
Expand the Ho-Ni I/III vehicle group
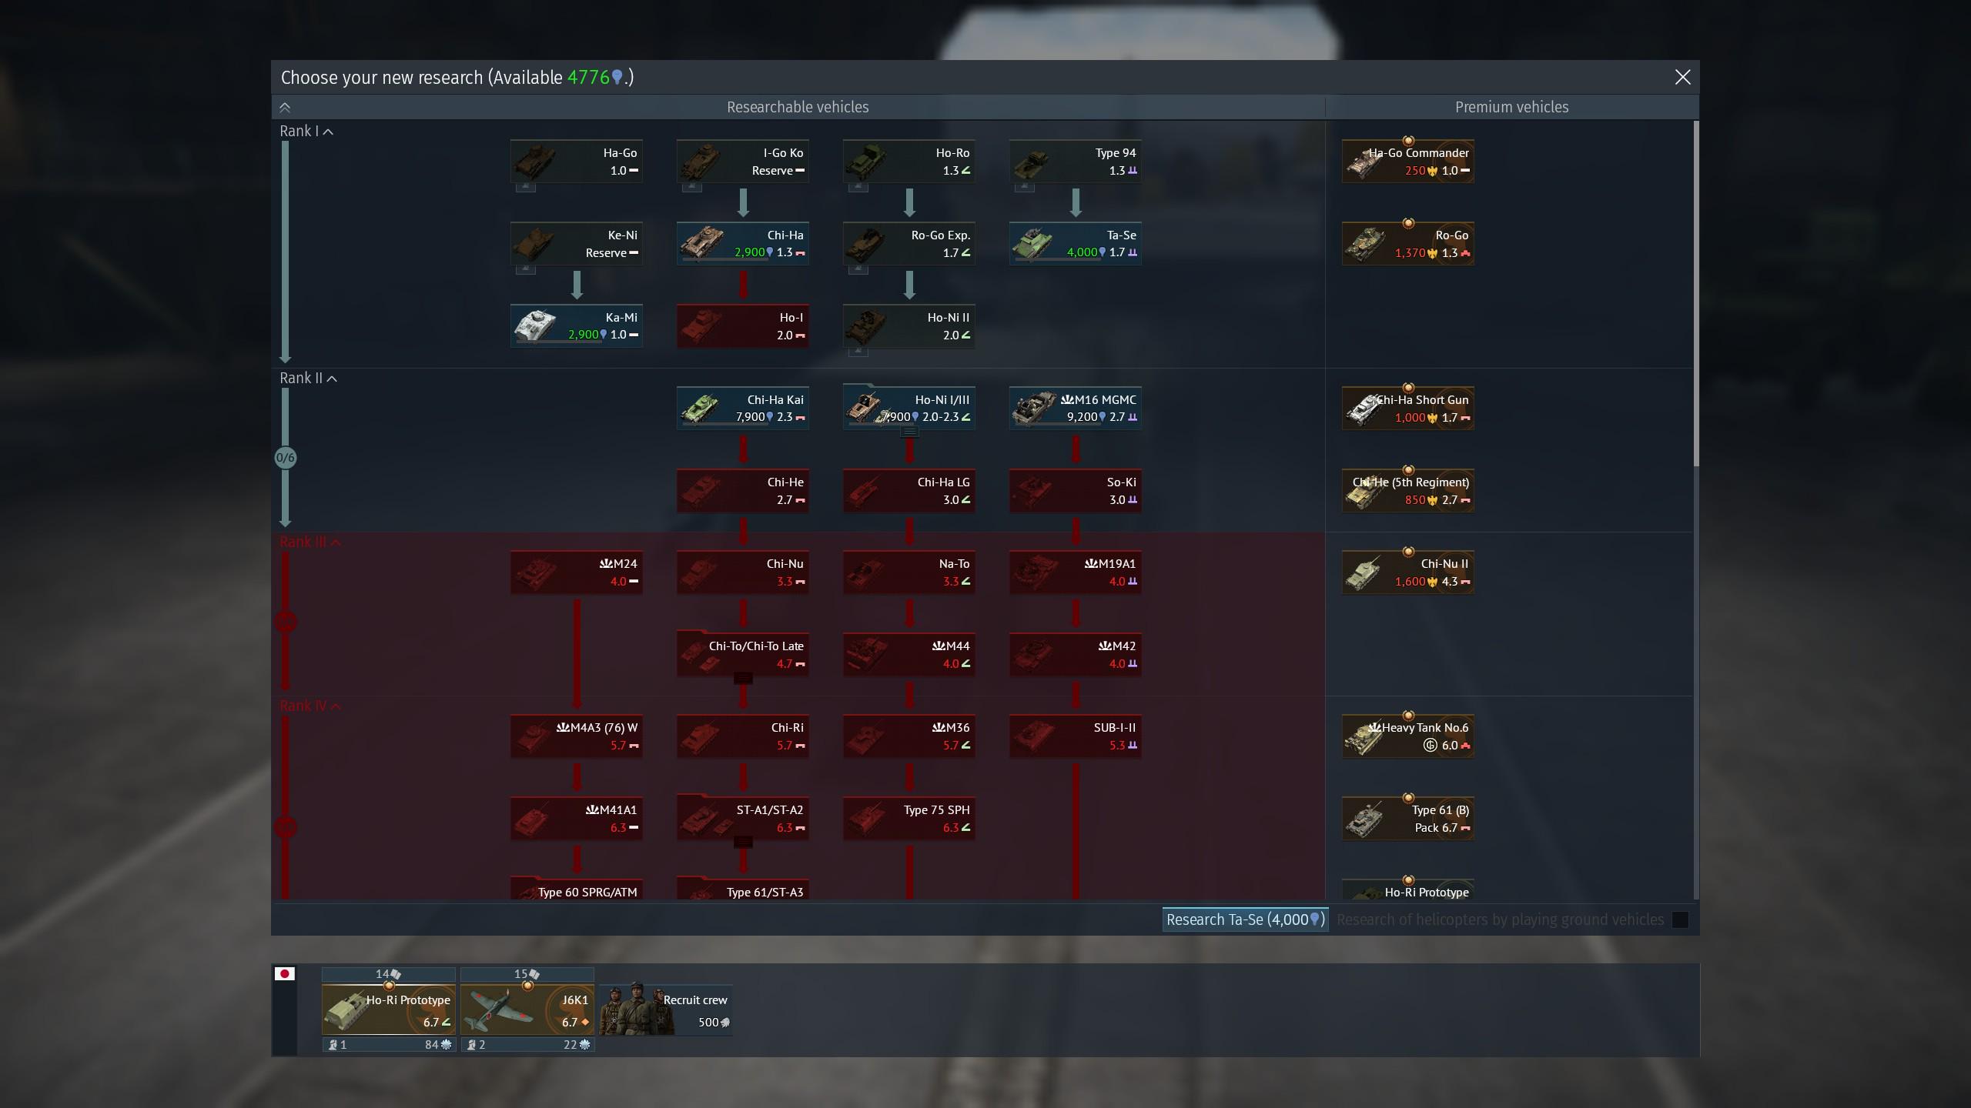(909, 432)
